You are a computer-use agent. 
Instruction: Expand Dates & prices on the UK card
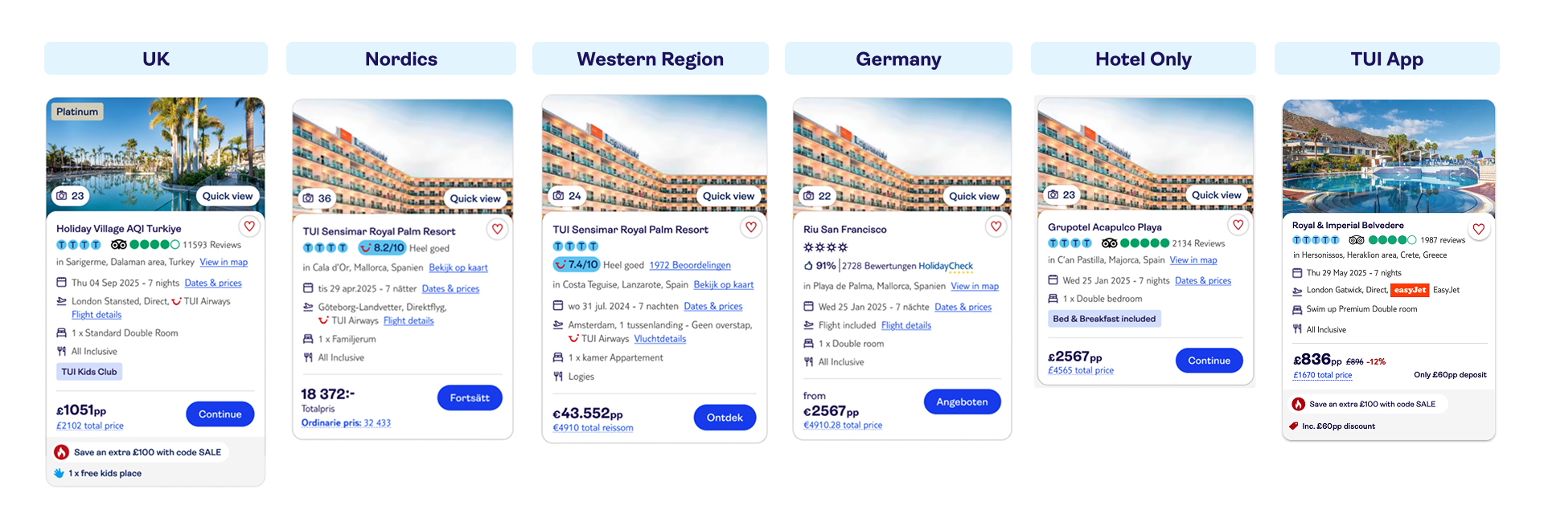(213, 283)
